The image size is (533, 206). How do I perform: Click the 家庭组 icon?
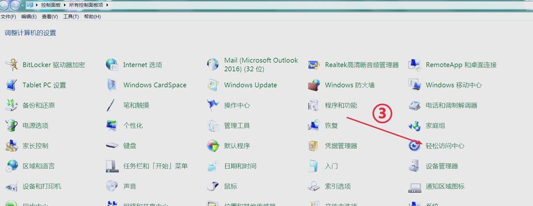pos(414,126)
